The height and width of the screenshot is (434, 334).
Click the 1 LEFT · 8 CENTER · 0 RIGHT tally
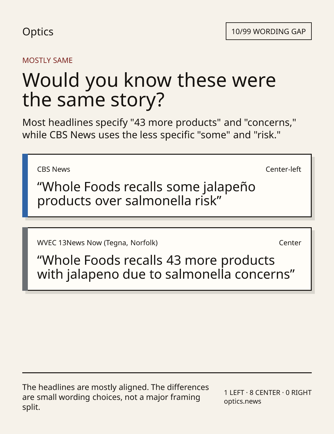268,392
